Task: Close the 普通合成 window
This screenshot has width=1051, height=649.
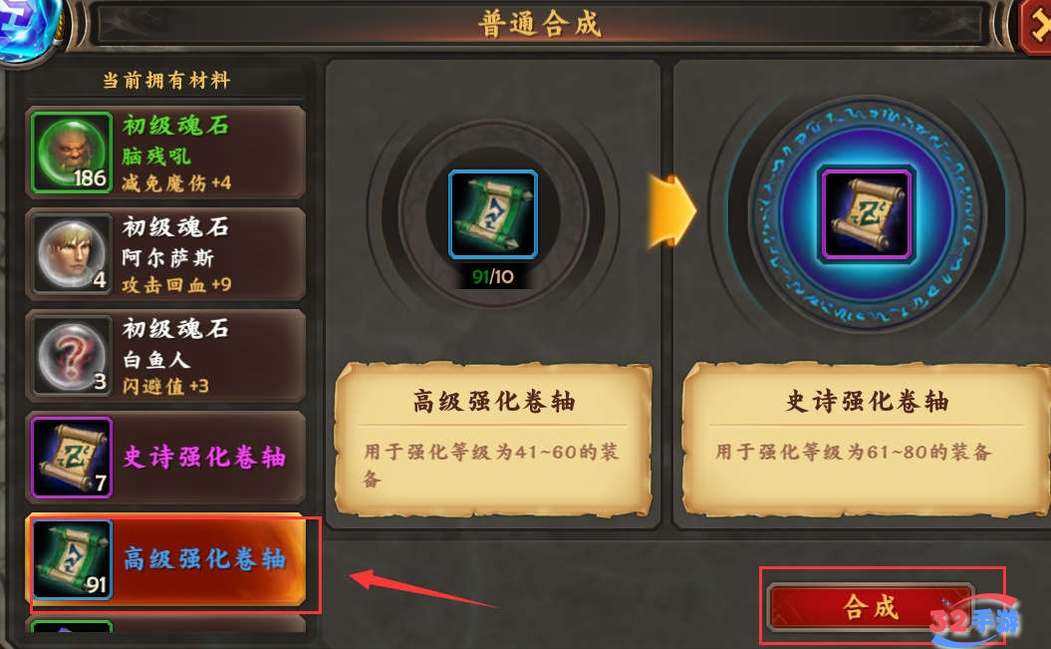Action: click(1036, 27)
